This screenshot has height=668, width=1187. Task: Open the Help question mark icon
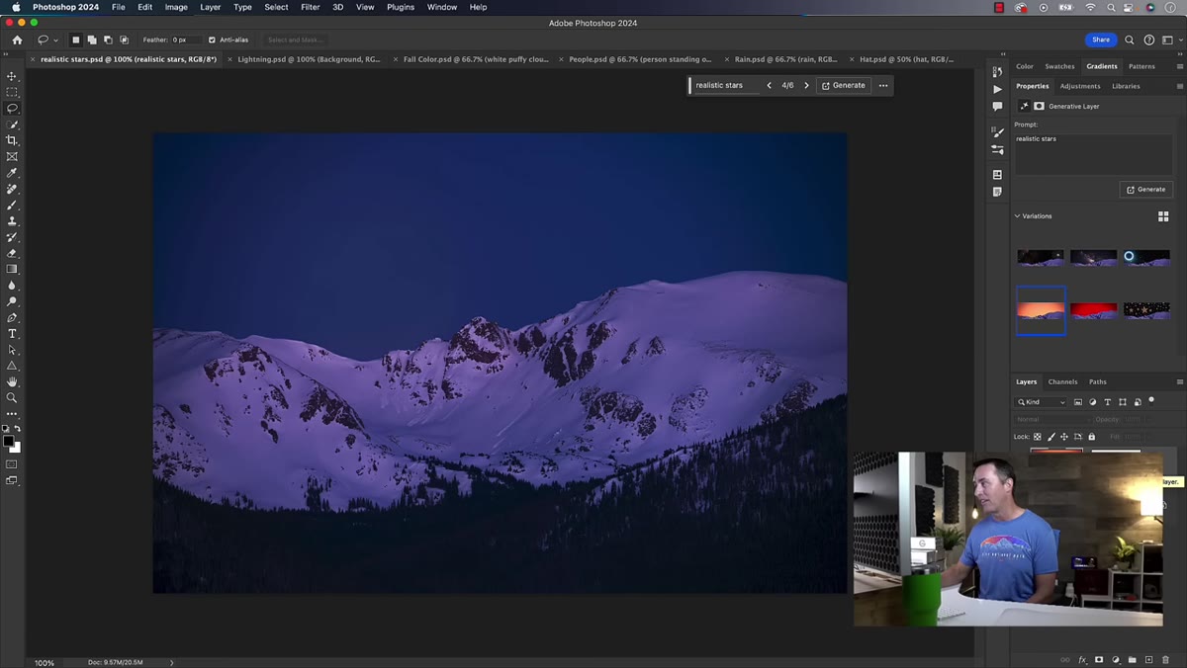tap(1148, 40)
